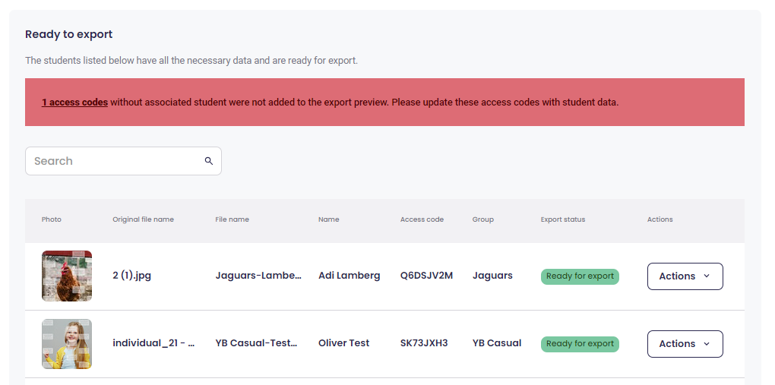
Task: Select access code Q6DSJV2M
Action: coord(426,276)
